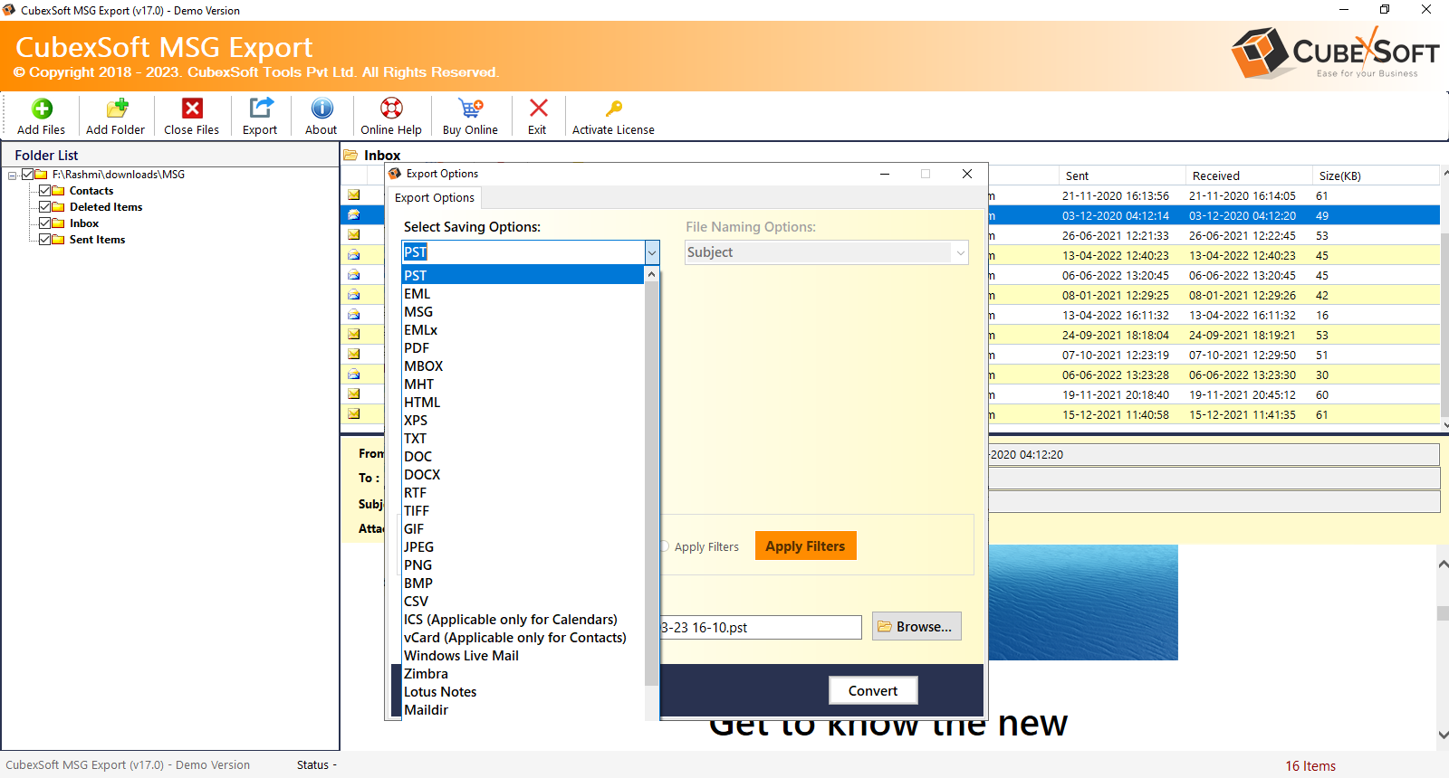The width and height of the screenshot is (1449, 778).
Task: Open the About info icon
Action: [x=321, y=109]
